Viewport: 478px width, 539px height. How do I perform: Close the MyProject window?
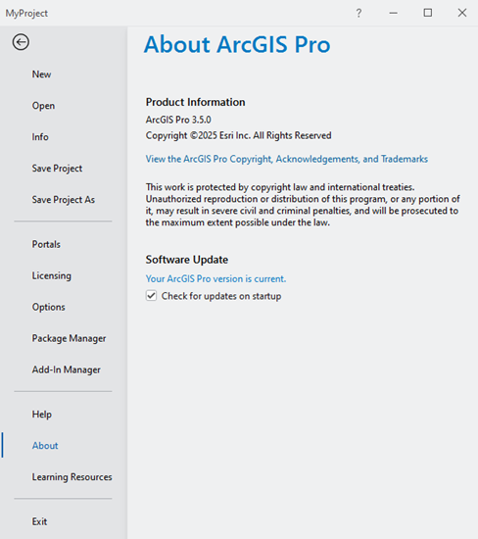coord(462,13)
